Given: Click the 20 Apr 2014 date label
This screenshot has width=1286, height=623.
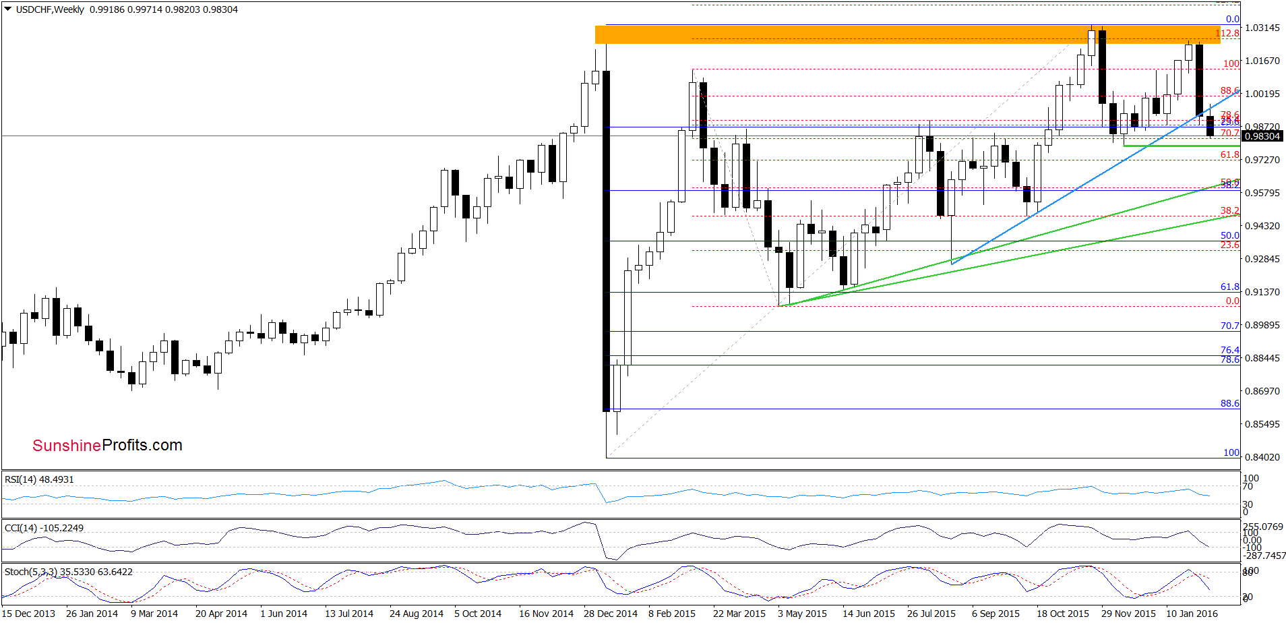Looking at the screenshot, I should point(221,614).
